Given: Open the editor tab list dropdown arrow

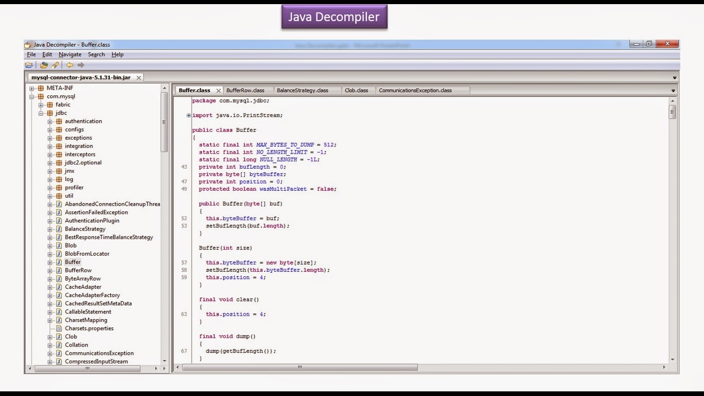Looking at the screenshot, I should 674,90.
